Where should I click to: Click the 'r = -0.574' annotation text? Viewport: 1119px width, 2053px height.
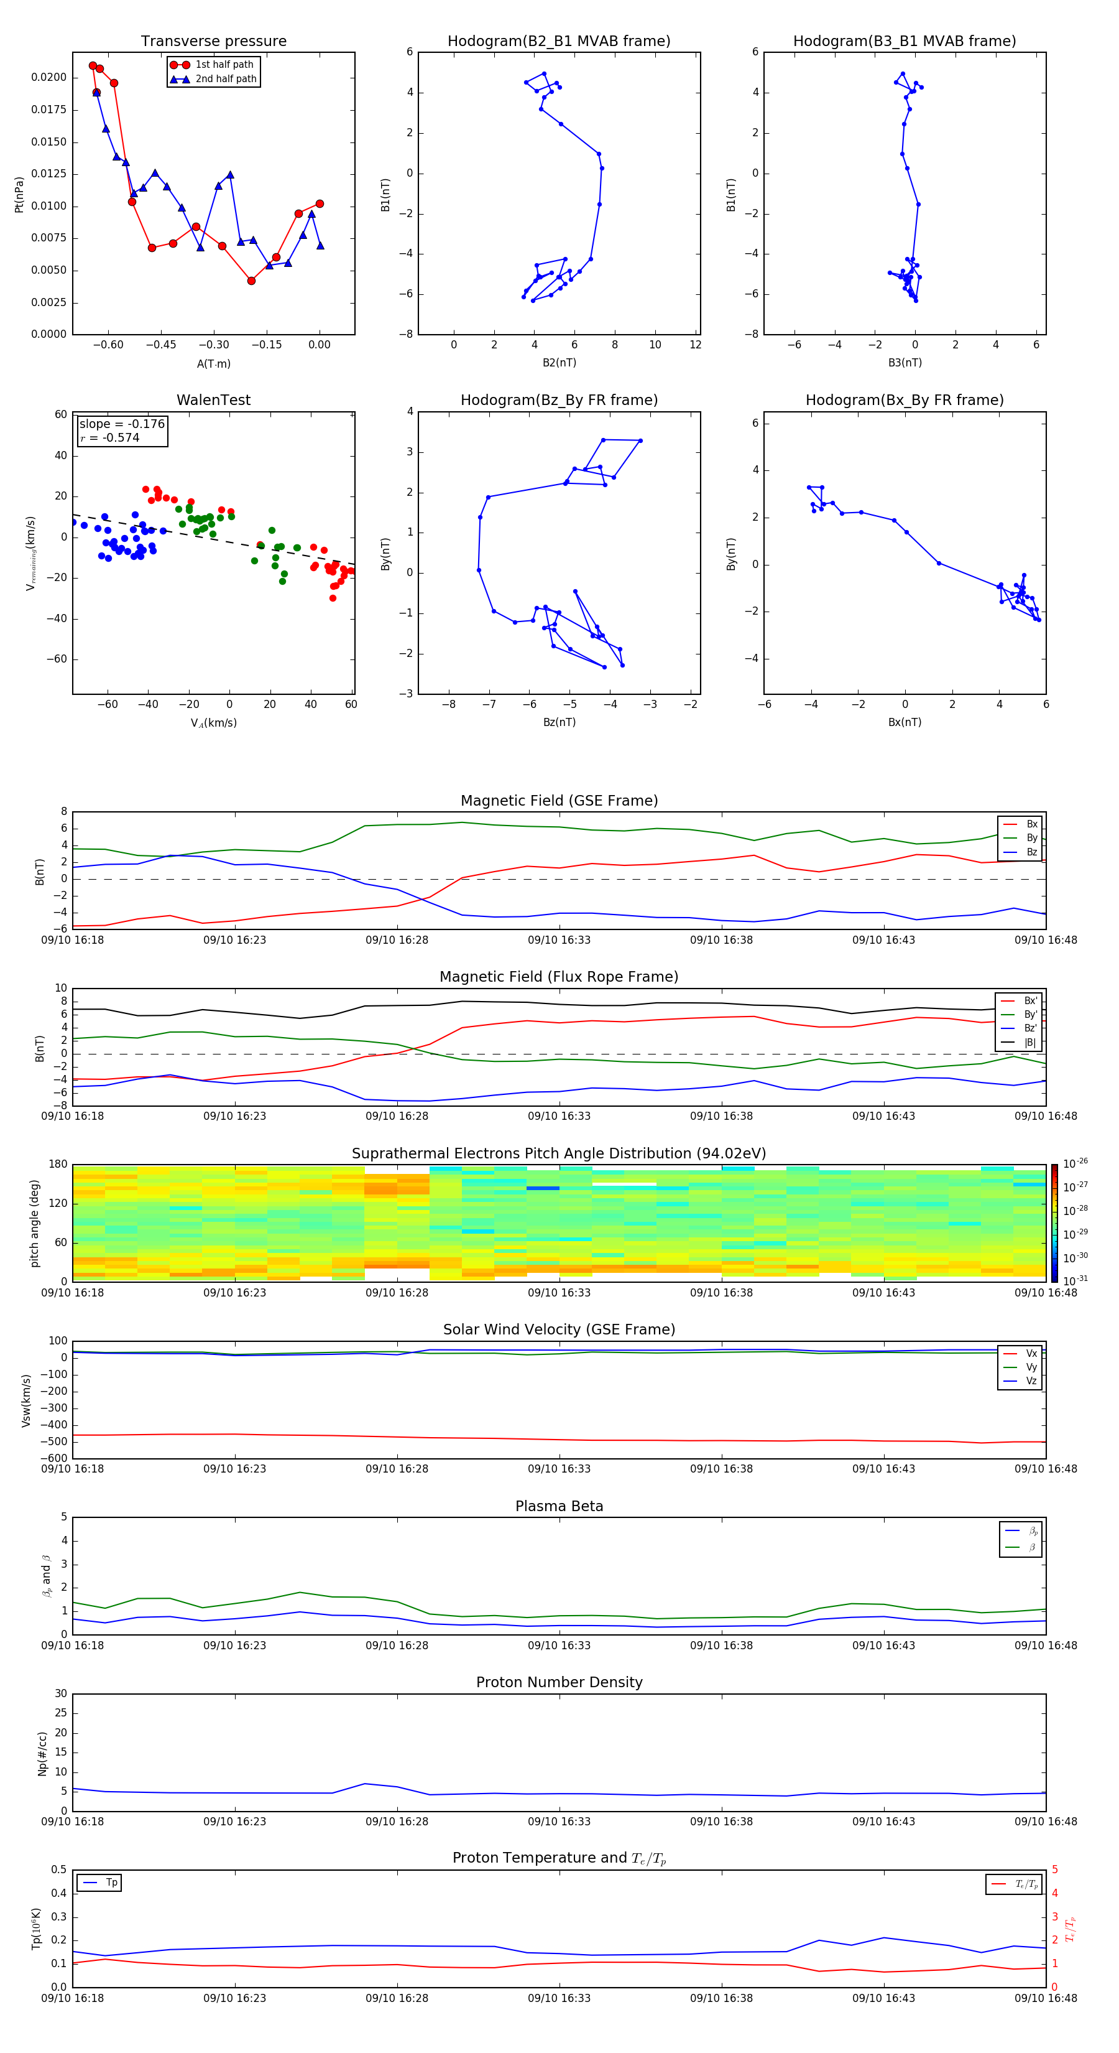tap(110, 437)
